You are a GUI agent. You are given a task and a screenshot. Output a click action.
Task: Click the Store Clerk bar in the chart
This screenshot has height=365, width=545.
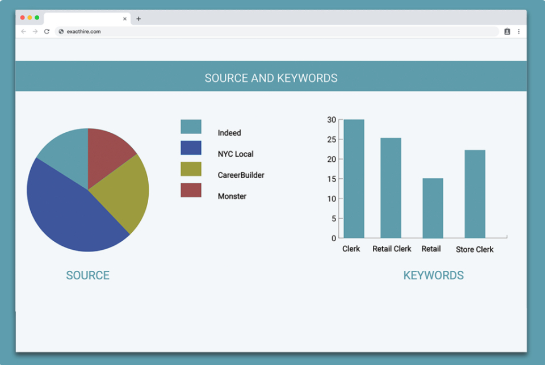point(475,194)
